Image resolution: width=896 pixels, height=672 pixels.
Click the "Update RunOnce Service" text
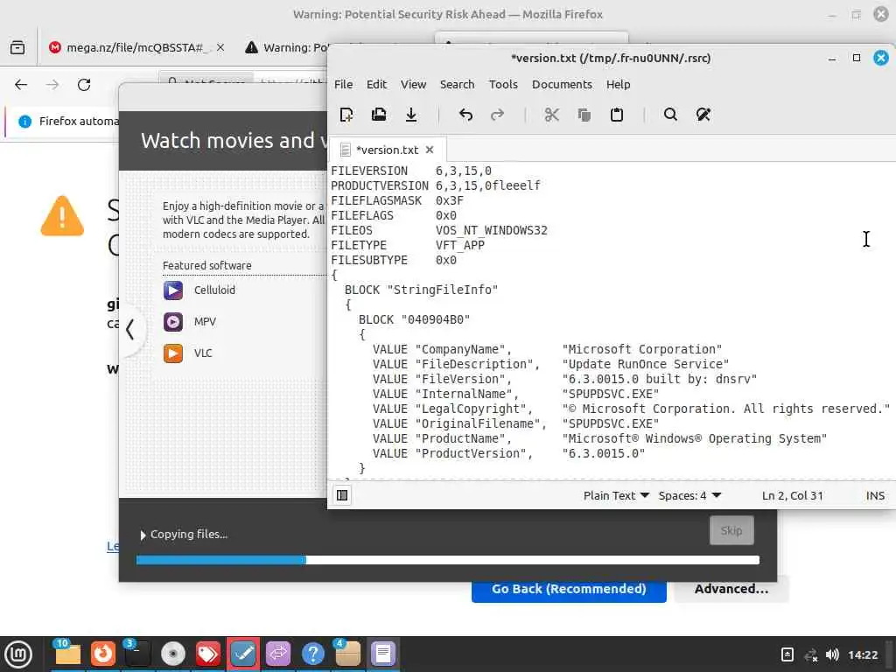(x=645, y=364)
